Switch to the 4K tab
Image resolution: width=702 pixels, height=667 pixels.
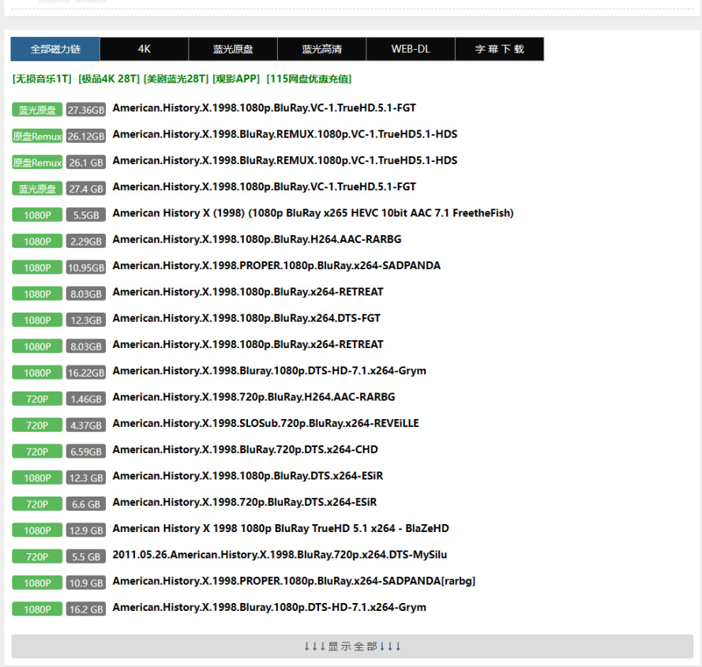[145, 49]
